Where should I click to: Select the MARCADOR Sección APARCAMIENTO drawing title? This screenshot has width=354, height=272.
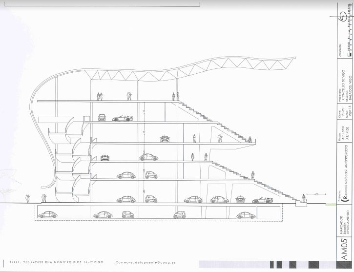click(x=343, y=225)
